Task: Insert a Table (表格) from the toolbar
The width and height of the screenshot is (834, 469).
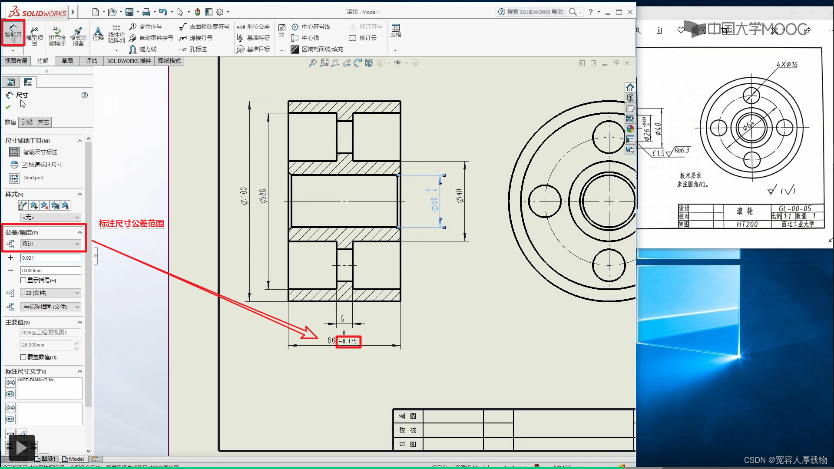Action: [395, 30]
